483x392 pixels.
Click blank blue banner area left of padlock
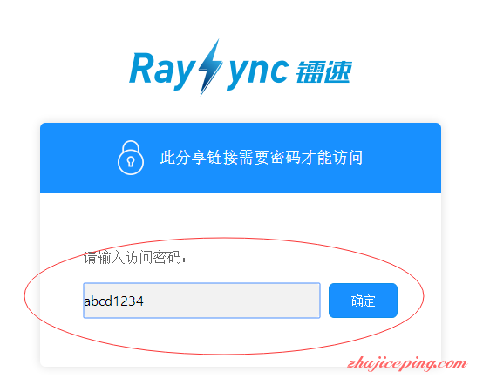point(78,158)
